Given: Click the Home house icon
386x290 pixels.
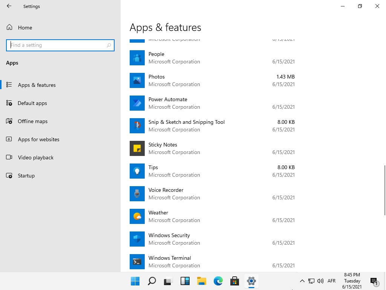Looking at the screenshot, I should click(x=9, y=27).
